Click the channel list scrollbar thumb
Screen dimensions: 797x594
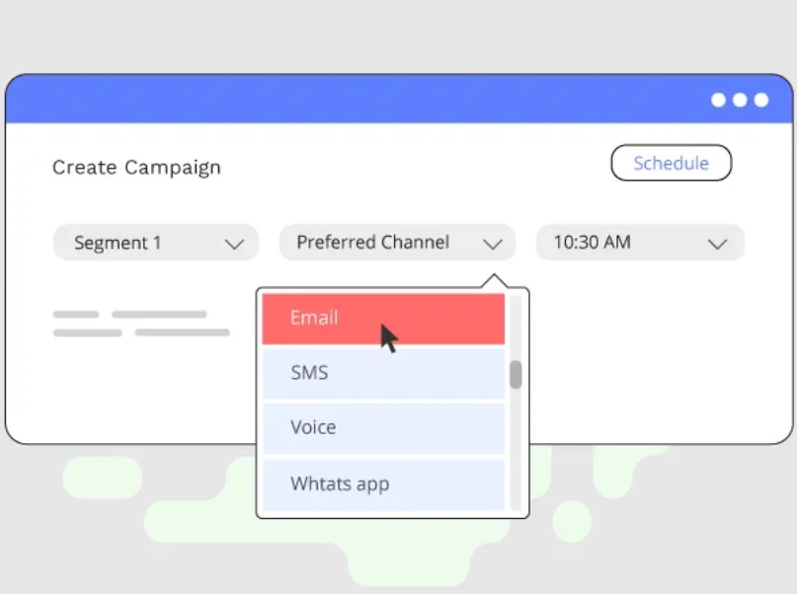tap(516, 375)
